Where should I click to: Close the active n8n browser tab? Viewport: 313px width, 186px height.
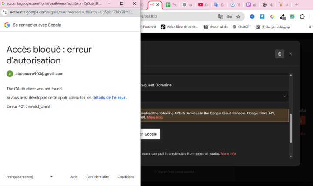pyautogui.click(x=158, y=5)
